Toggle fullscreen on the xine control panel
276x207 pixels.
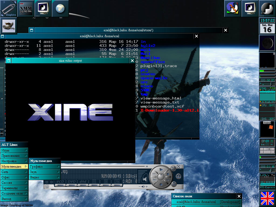tap(173, 168)
